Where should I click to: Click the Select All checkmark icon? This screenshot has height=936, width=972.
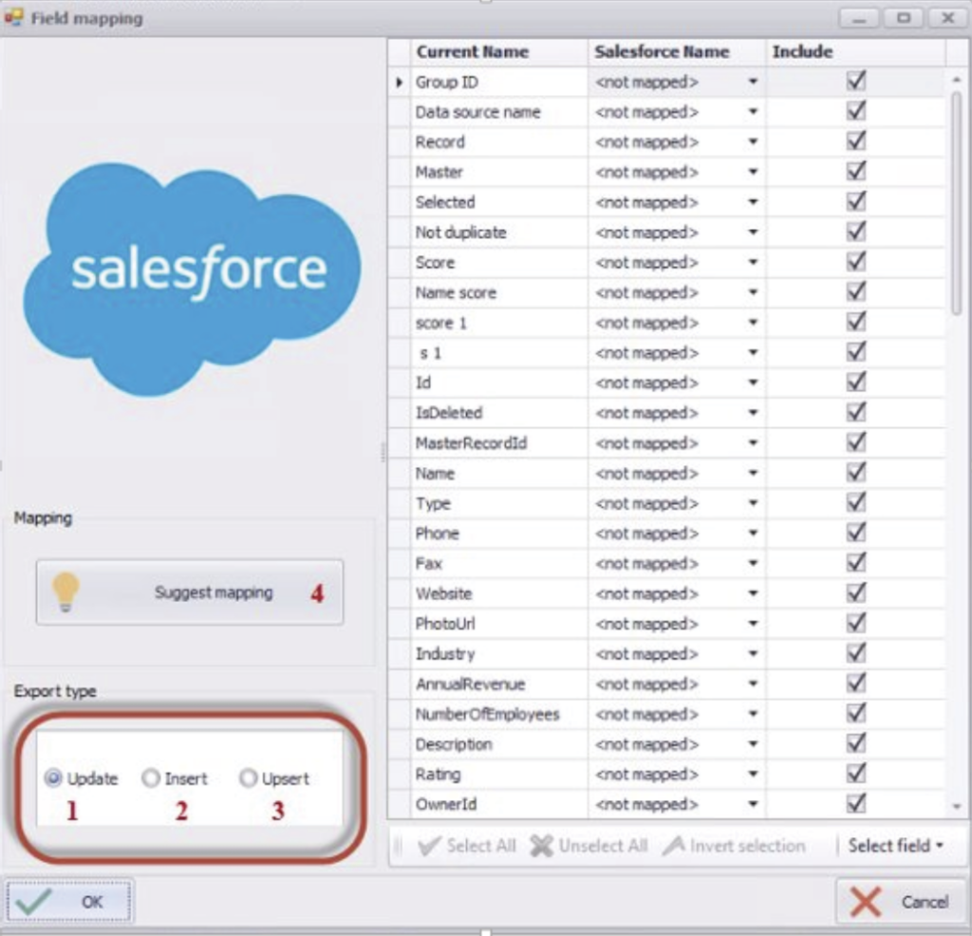430,846
